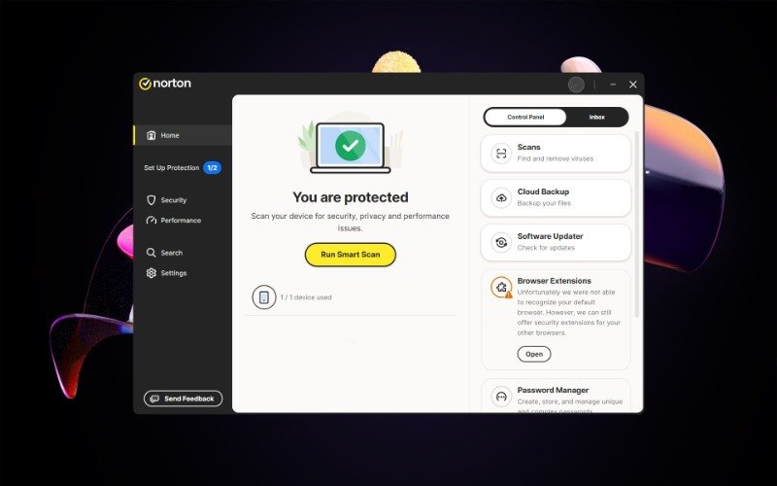Click the Performance gauge icon

tap(152, 221)
